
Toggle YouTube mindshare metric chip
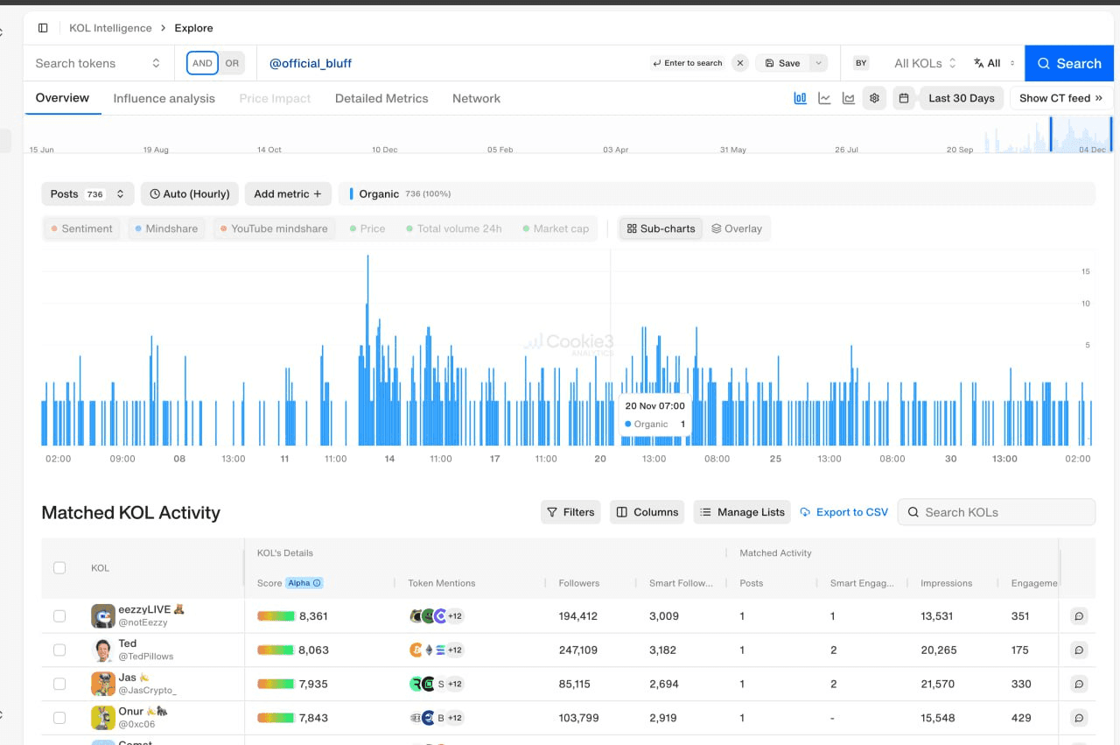[274, 228]
